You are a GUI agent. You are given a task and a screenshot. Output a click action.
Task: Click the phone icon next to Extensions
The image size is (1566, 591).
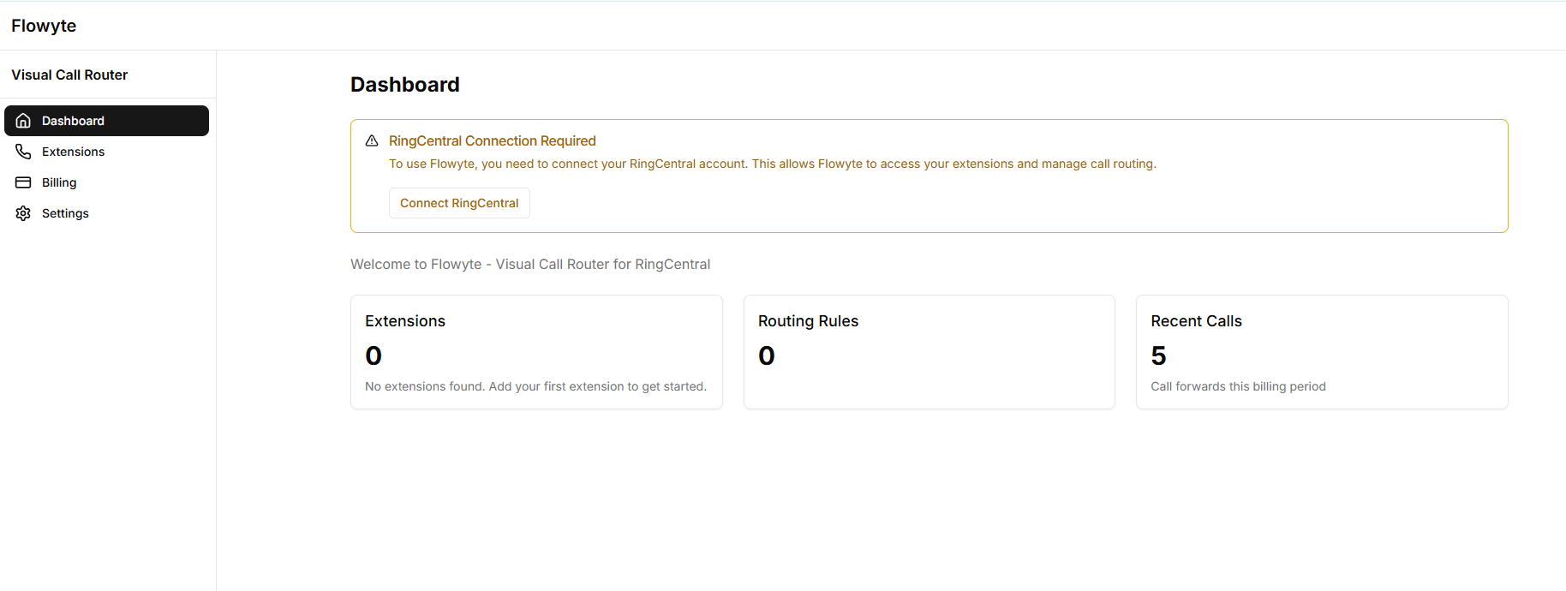pos(23,151)
